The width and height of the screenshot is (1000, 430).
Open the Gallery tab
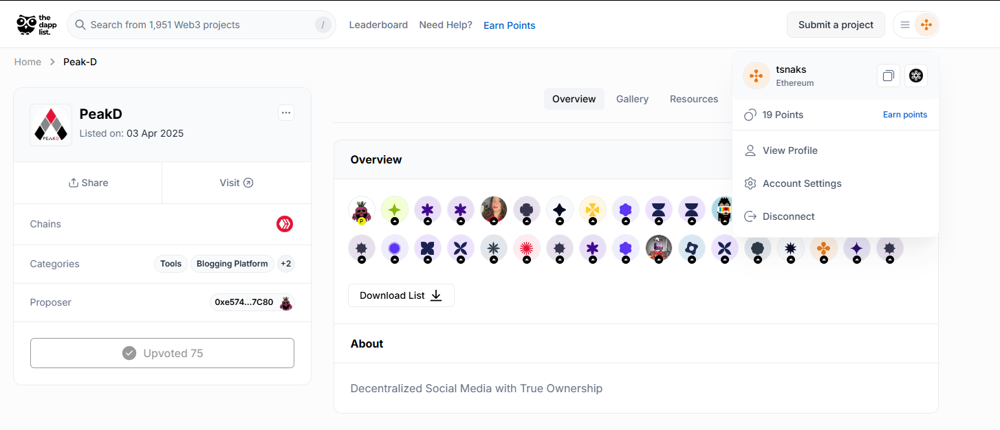click(632, 99)
